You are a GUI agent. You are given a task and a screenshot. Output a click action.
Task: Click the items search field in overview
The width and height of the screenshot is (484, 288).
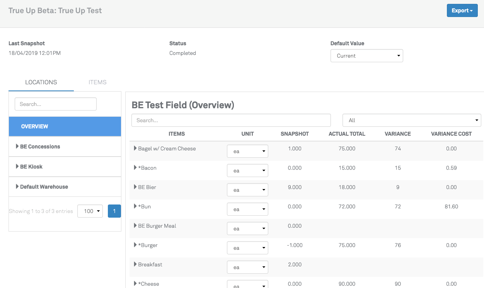click(x=231, y=120)
